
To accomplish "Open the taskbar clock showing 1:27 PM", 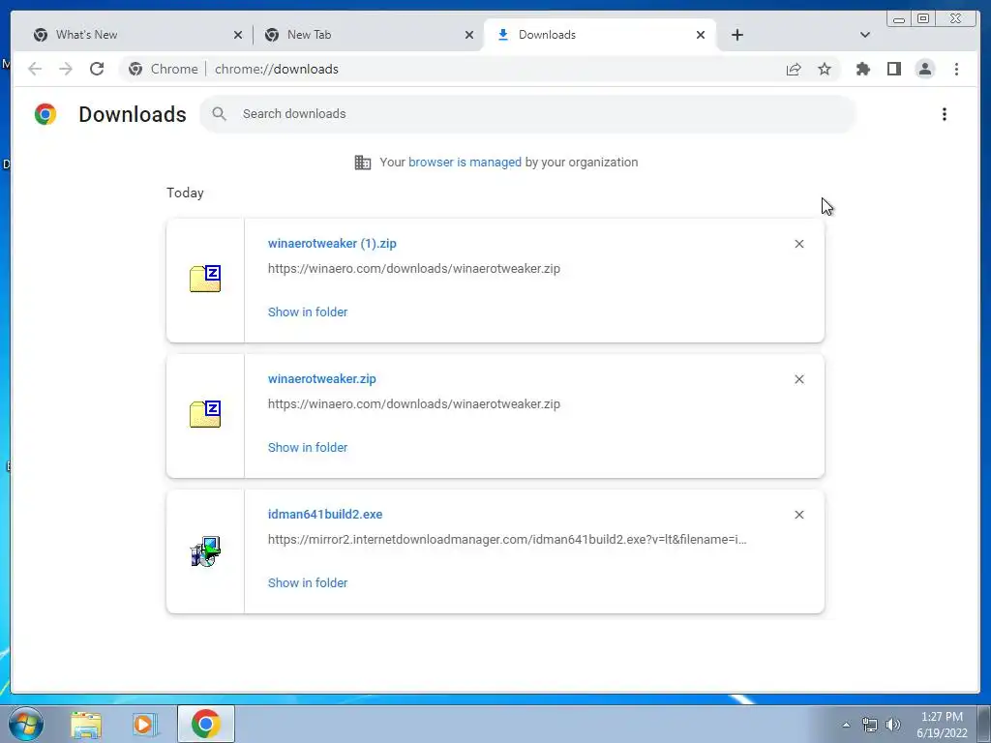I will pos(942,725).
